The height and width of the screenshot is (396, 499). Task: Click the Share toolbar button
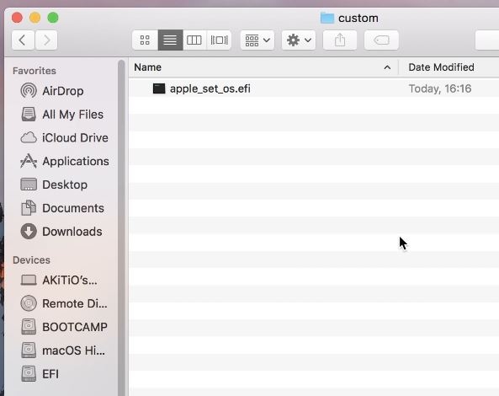coord(340,40)
